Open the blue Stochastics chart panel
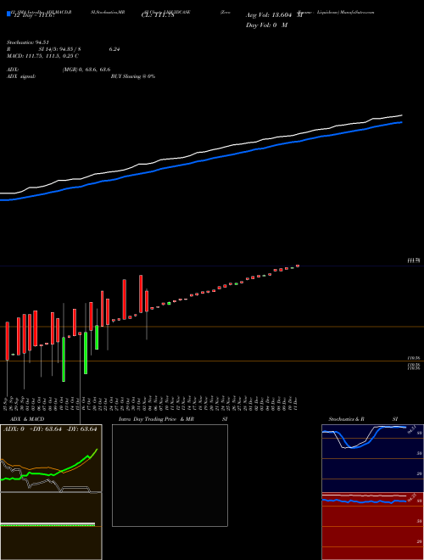This screenshot has height=560, width=424. point(372,458)
